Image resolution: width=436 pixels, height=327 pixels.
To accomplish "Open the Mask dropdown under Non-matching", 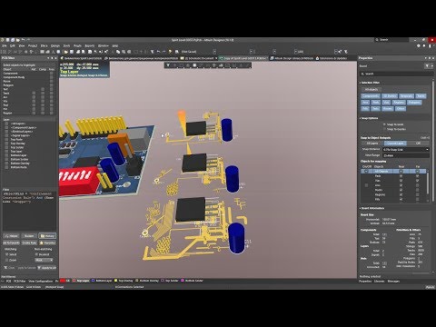I will click(x=45, y=260).
